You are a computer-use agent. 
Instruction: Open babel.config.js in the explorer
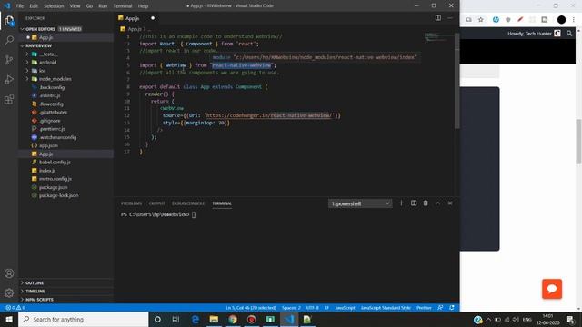click(x=55, y=162)
